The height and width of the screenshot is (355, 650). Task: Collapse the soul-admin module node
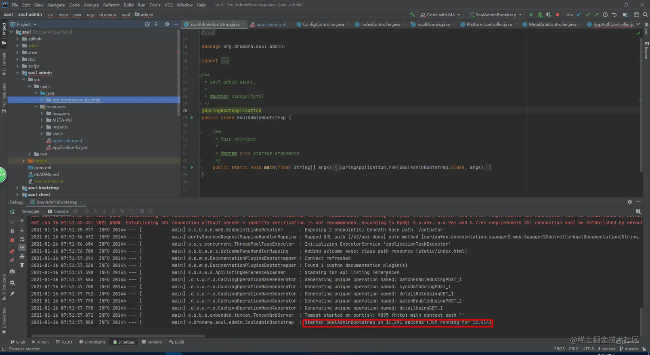tap(18, 73)
